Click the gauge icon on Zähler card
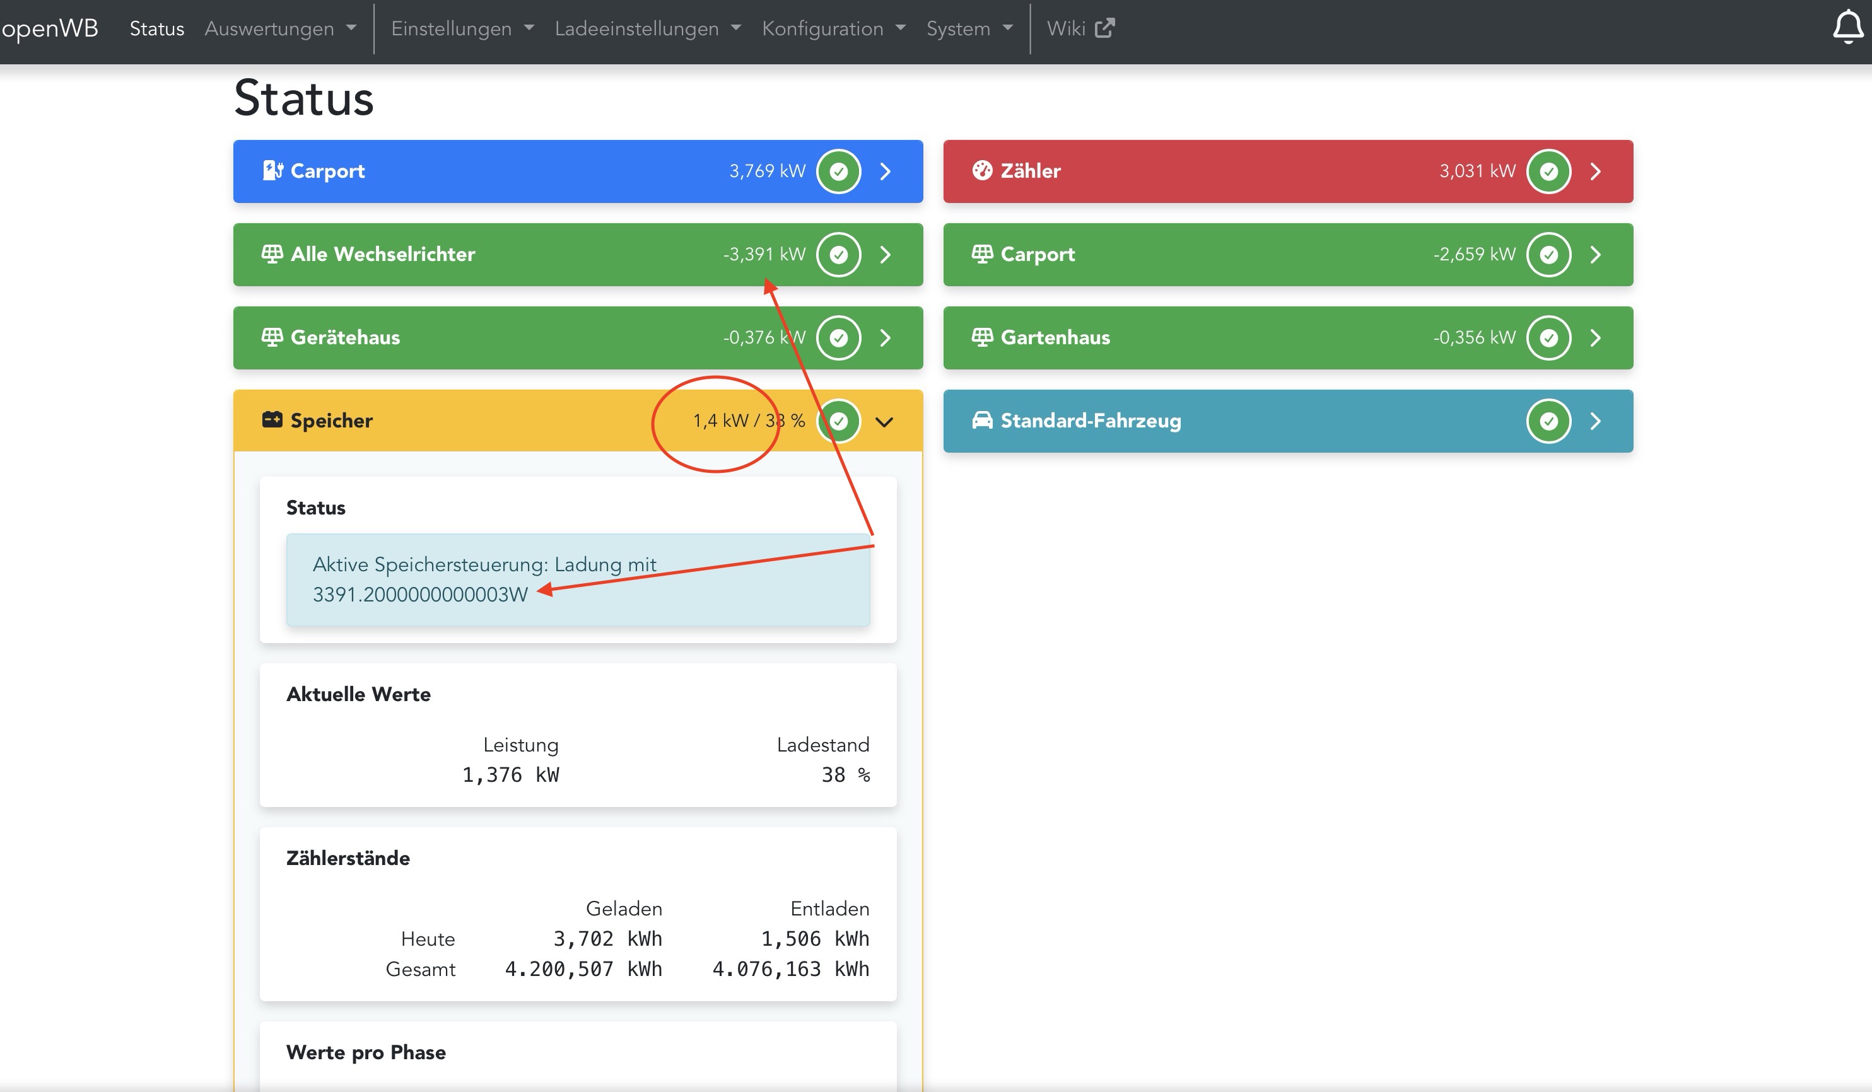This screenshot has width=1872, height=1092. pos(982,171)
